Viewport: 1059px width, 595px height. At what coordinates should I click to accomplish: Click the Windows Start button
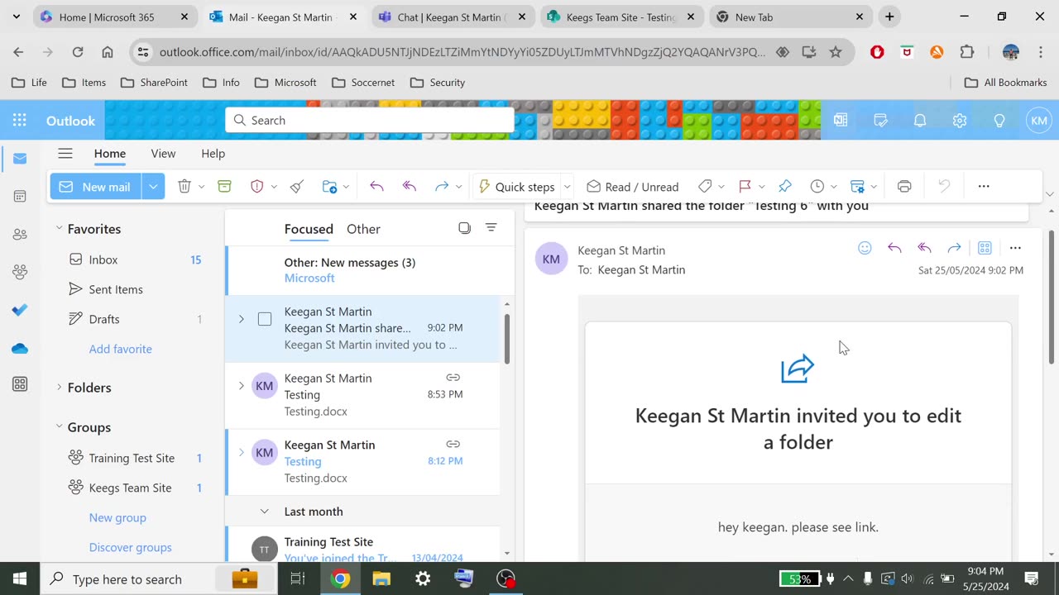pyautogui.click(x=20, y=578)
